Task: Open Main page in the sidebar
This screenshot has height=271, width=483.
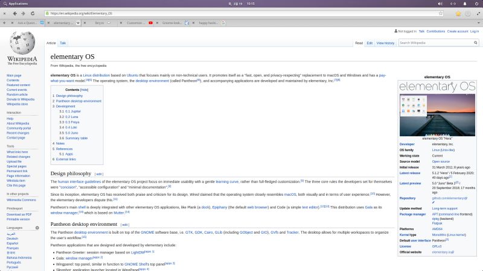Action: 14,75
